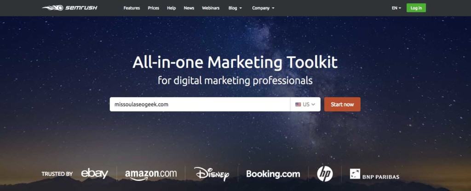471x191 pixels.
Task: Expand the Company menu
Action: tap(263, 8)
